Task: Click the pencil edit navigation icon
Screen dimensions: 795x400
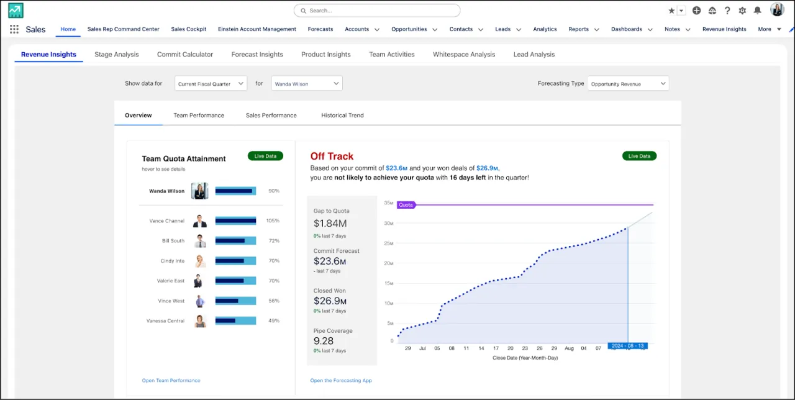Action: tap(792, 29)
